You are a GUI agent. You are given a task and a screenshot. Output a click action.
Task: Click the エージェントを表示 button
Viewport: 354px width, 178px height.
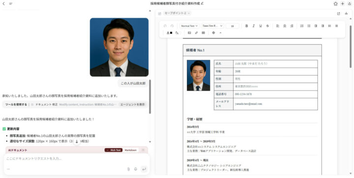point(132,105)
